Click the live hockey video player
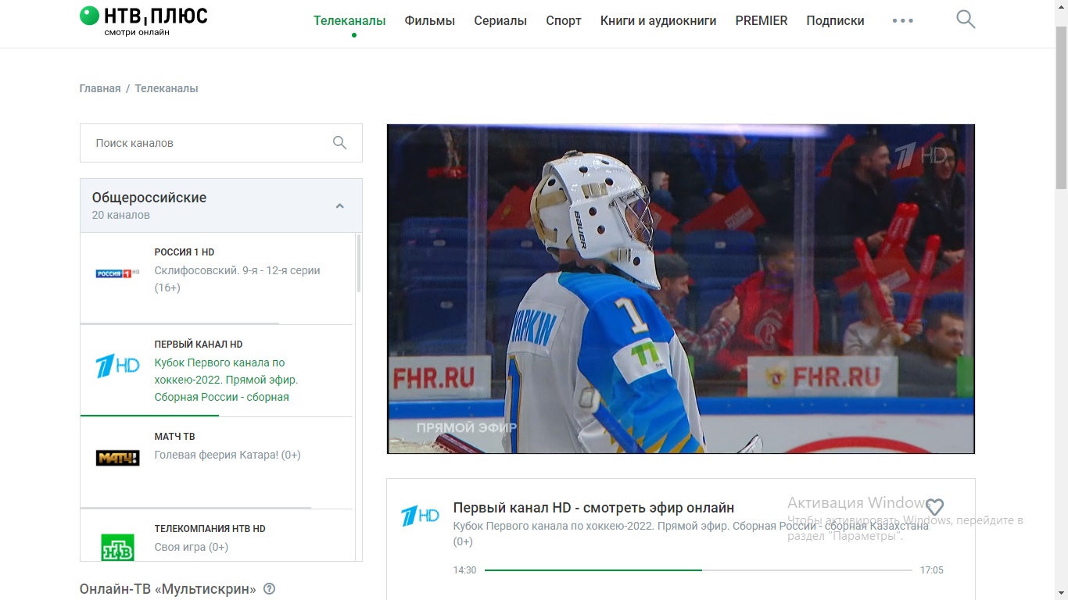This screenshot has width=1068, height=600. [x=681, y=288]
